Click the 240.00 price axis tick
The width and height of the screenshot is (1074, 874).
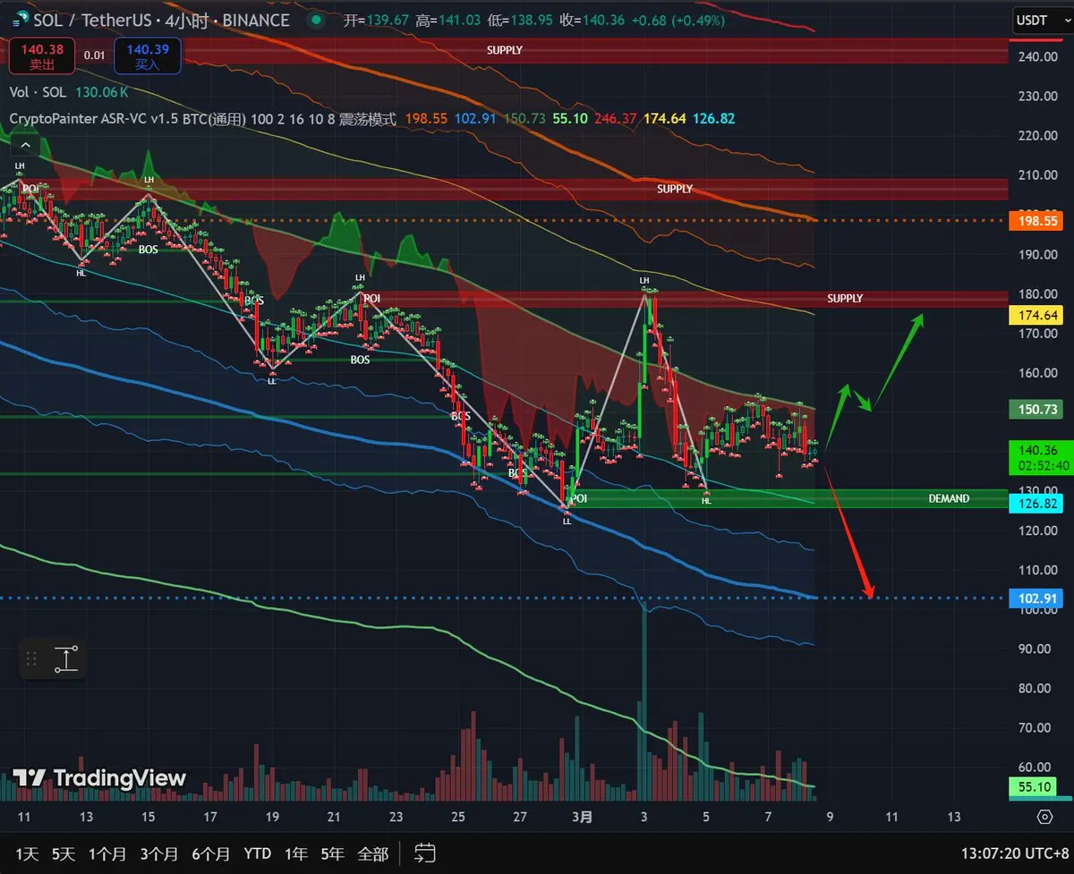pyautogui.click(x=1038, y=56)
